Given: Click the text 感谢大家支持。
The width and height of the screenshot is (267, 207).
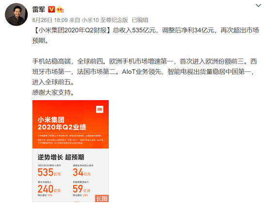Looking at the screenshot, I should [53, 93].
